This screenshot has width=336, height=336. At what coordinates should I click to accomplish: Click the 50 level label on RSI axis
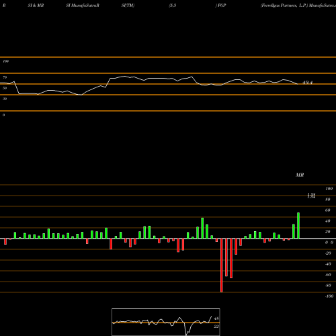tap(5, 88)
